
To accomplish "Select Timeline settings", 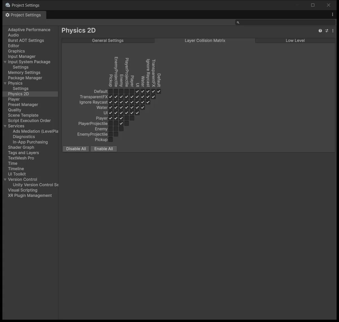I will click(x=16, y=169).
